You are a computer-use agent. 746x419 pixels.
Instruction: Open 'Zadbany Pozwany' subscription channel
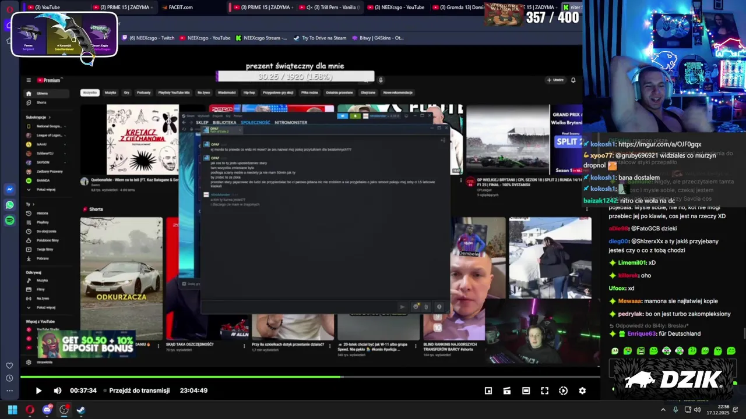click(x=45, y=171)
